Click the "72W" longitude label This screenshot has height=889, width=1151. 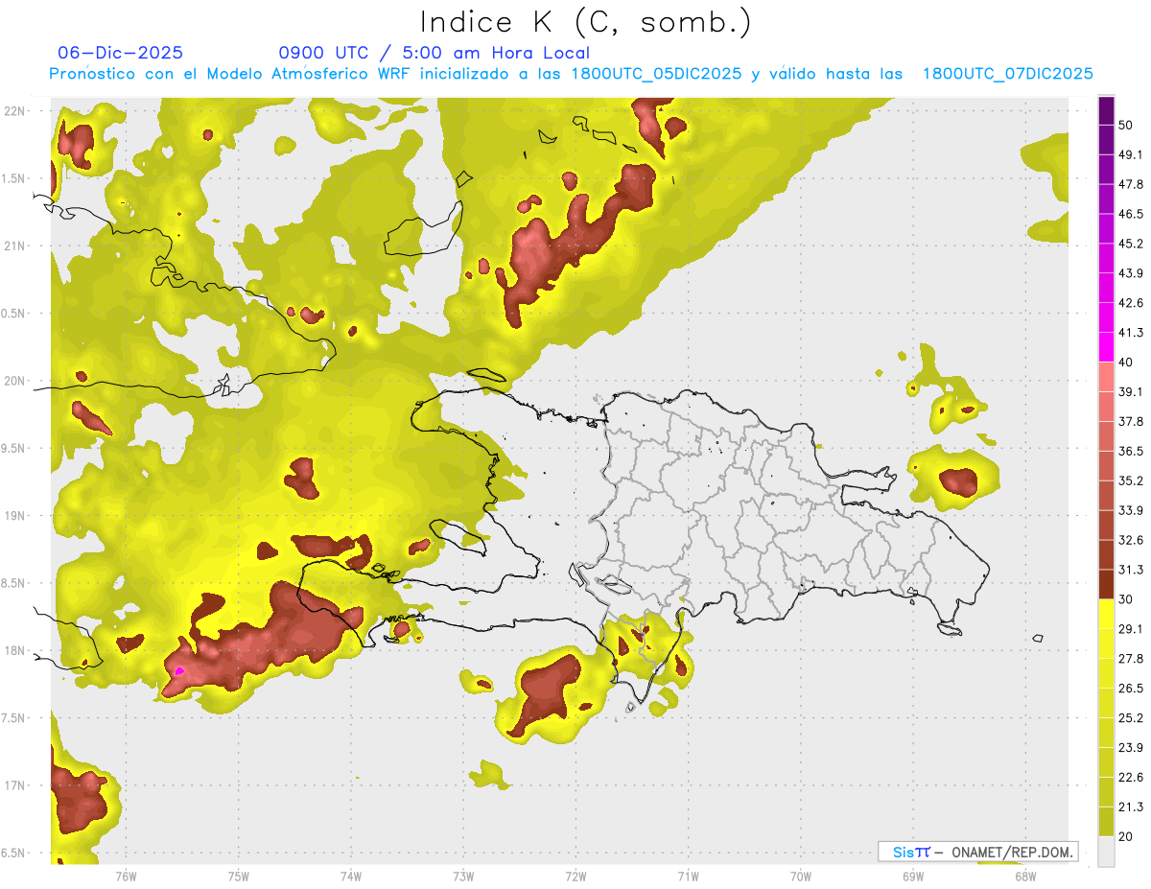pos(576,877)
